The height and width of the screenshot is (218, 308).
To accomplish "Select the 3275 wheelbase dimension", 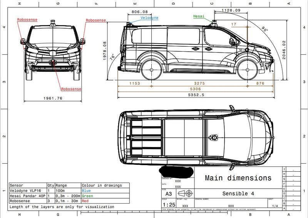I will click(x=199, y=83).
